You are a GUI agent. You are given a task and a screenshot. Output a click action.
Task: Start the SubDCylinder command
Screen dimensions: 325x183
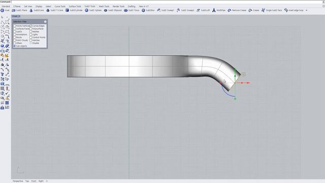(x=74, y=10)
